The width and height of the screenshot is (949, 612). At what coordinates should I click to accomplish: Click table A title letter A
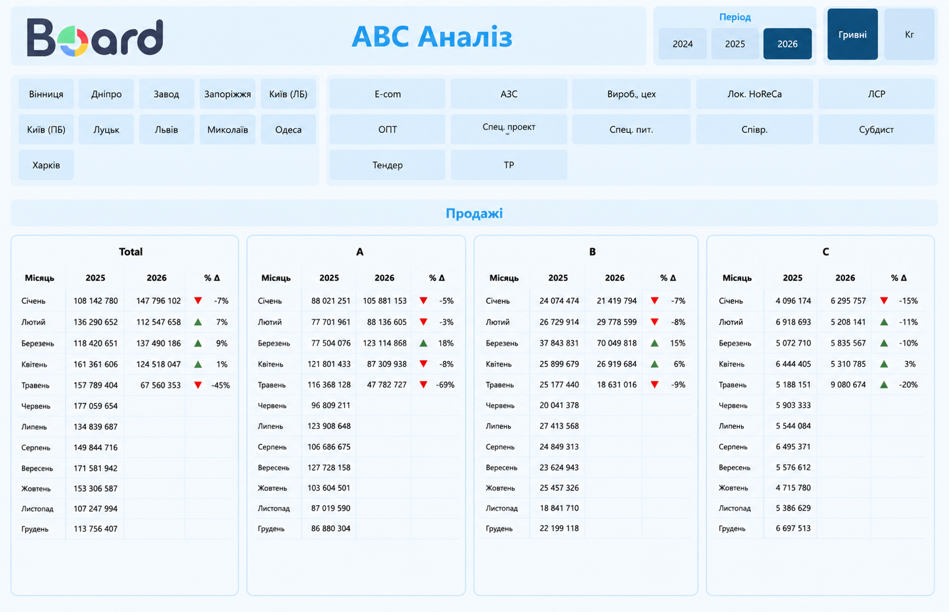360,252
